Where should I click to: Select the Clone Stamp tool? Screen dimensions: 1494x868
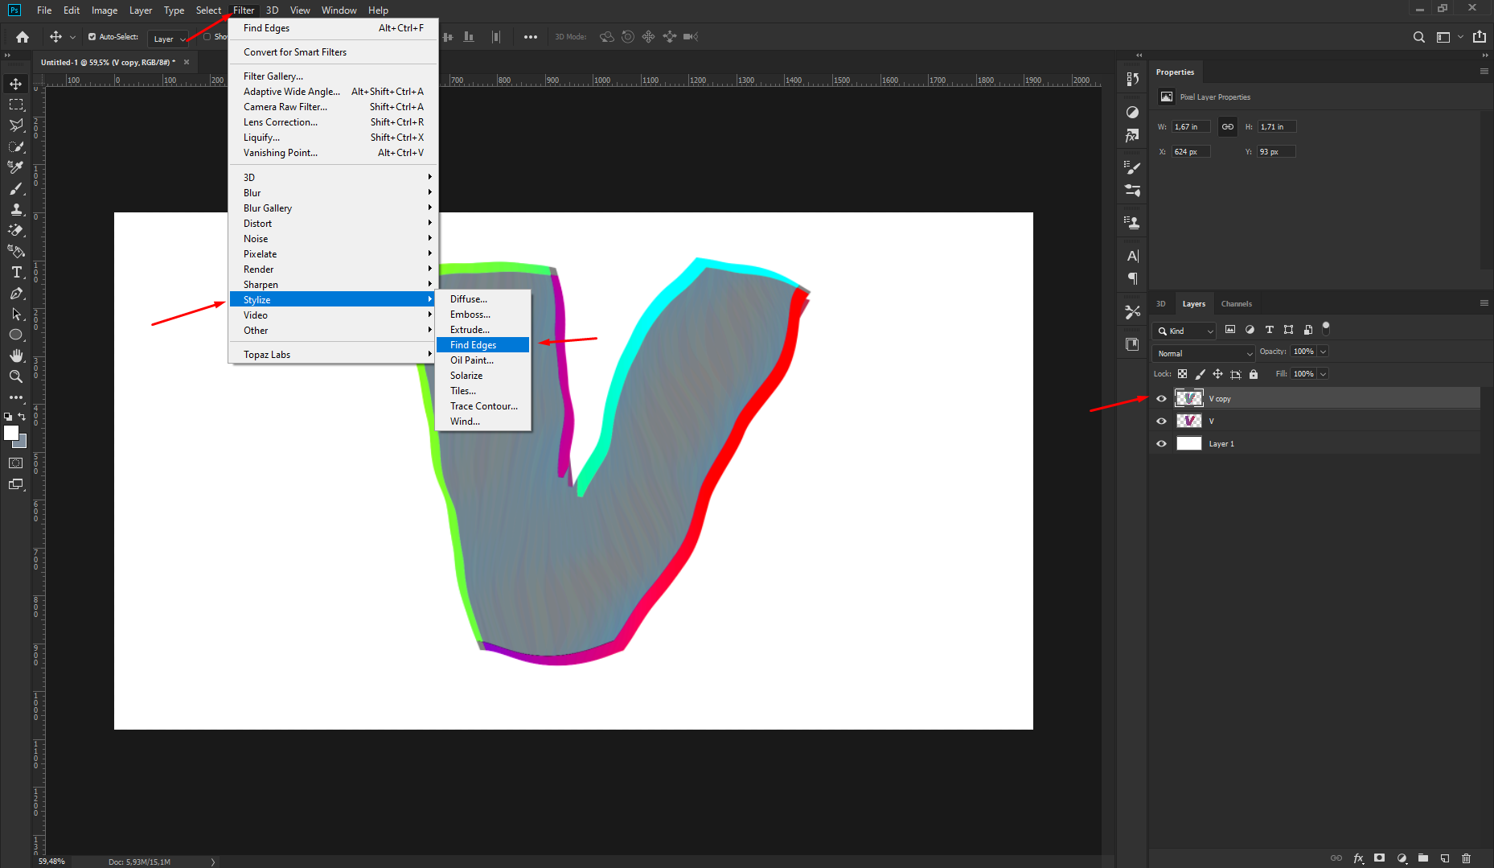click(15, 209)
